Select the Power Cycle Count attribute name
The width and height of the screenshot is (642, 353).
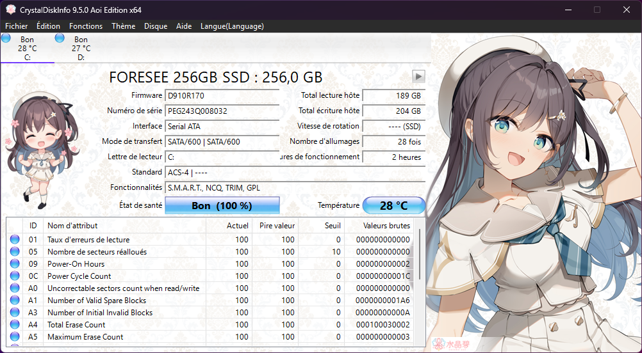[79, 276]
